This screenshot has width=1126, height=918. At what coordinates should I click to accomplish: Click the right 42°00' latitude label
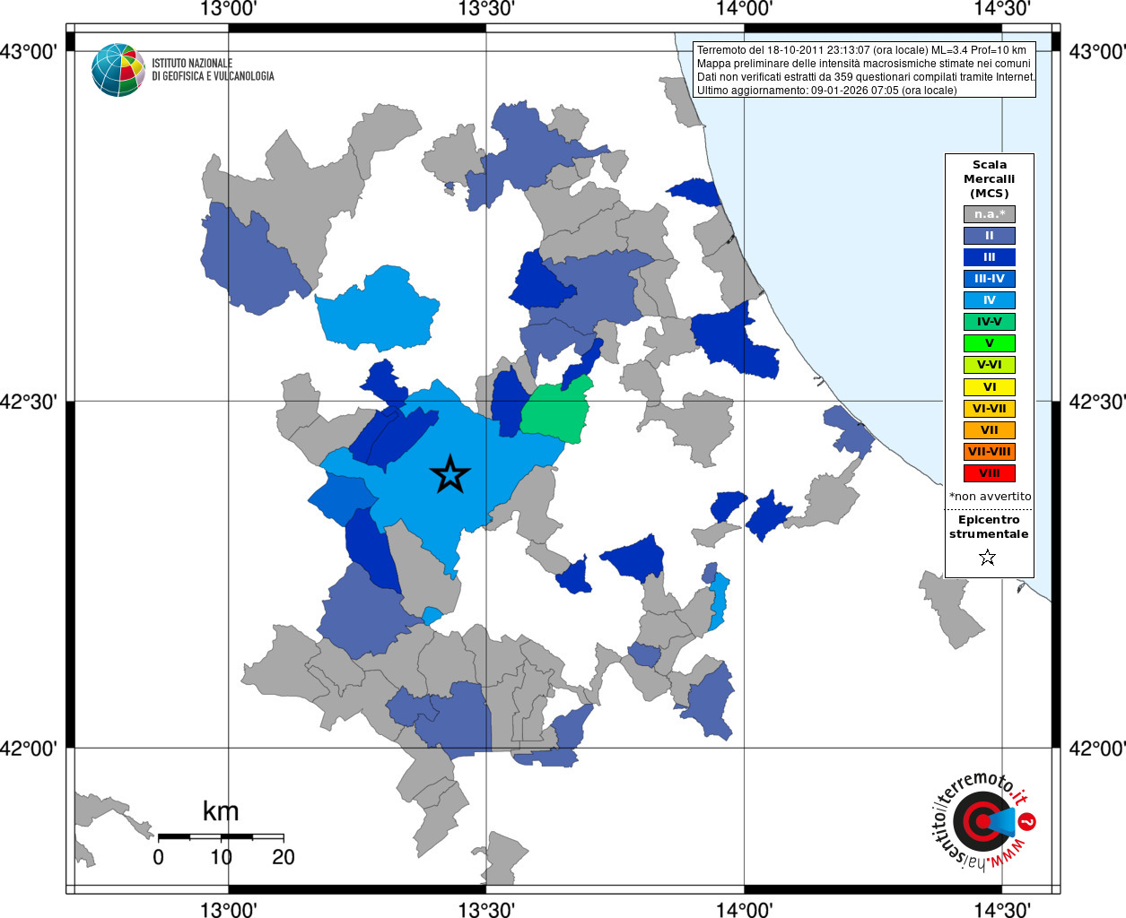click(x=1097, y=748)
